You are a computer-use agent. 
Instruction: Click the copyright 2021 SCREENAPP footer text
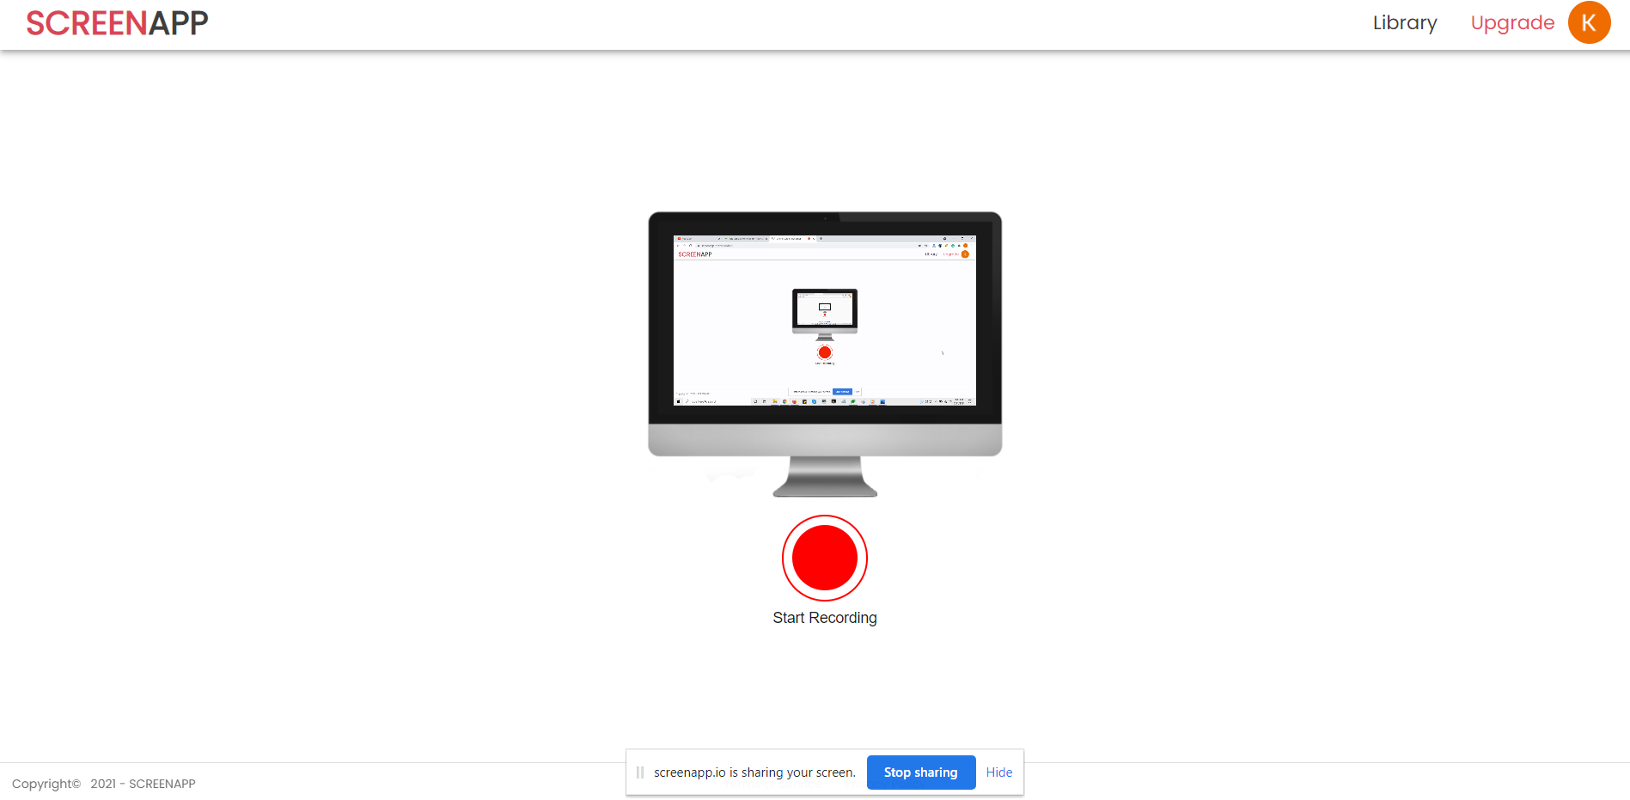104,784
